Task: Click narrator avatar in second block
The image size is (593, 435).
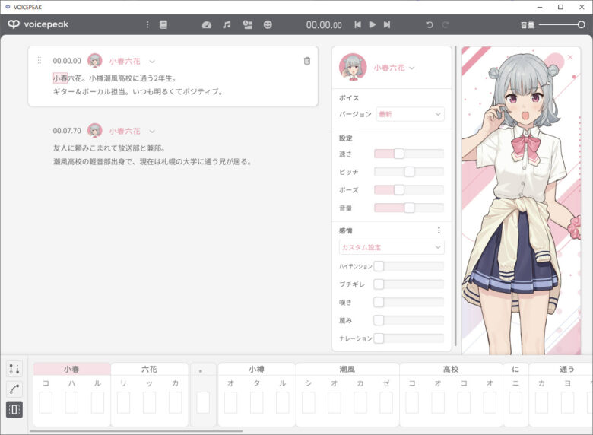Action: pos(94,131)
